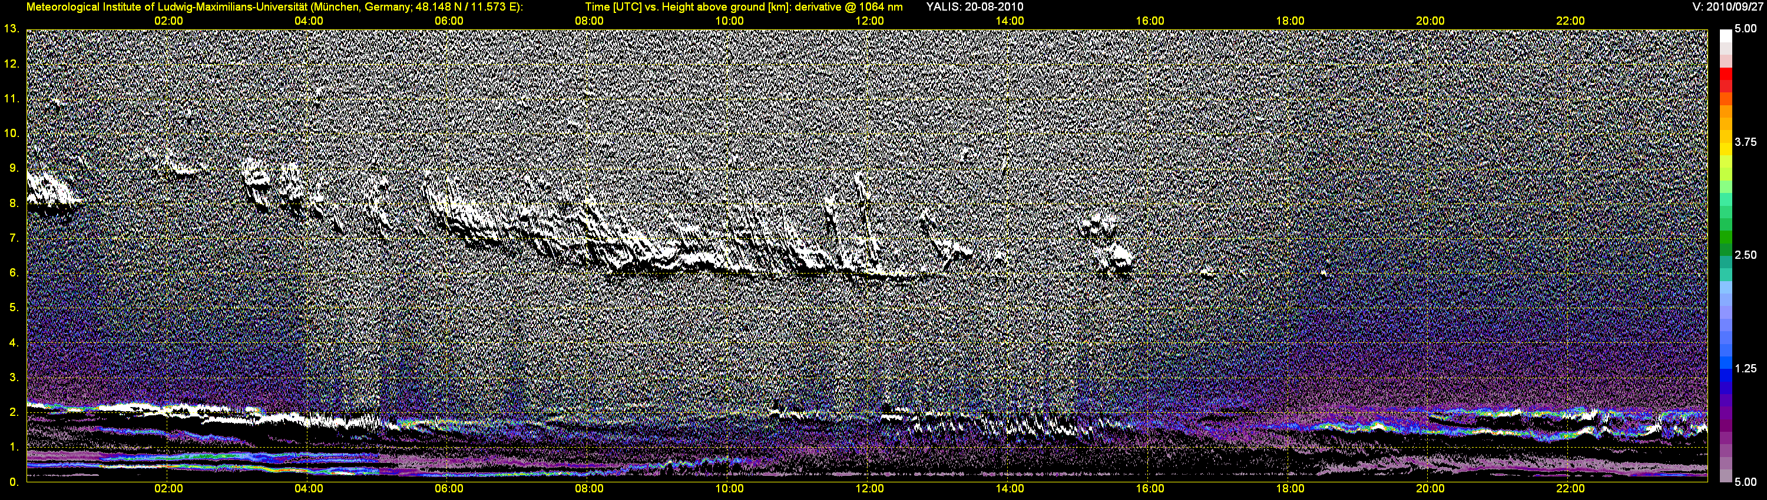Screen dimensions: 1767x500
Task: Click the 5. height axis label
Action: pos(14,308)
